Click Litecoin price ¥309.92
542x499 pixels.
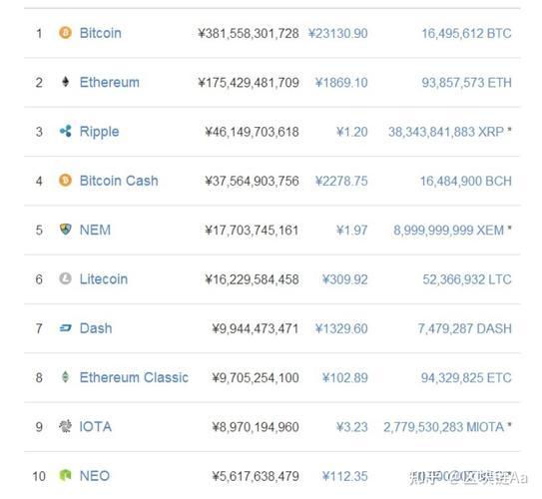coord(345,279)
